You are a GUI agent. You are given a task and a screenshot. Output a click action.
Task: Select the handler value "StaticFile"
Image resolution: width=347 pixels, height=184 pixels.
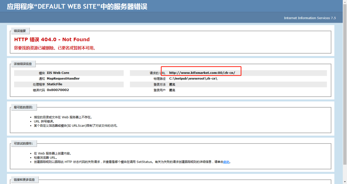[55, 84]
